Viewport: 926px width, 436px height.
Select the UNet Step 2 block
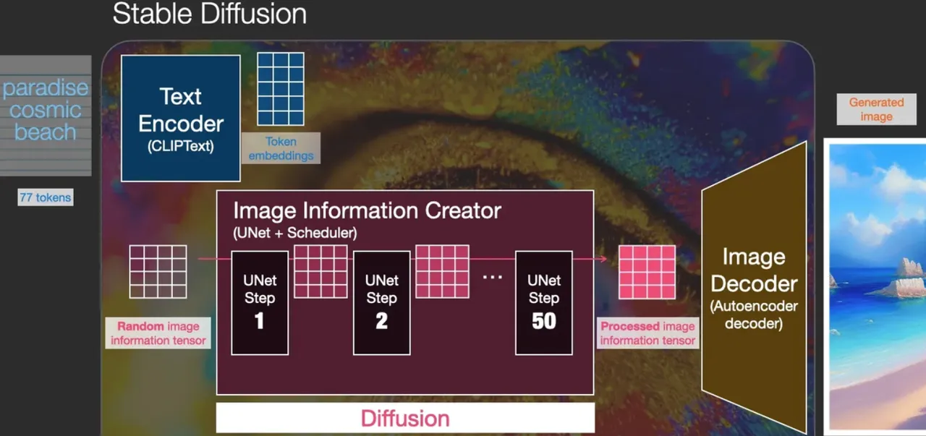click(x=381, y=303)
